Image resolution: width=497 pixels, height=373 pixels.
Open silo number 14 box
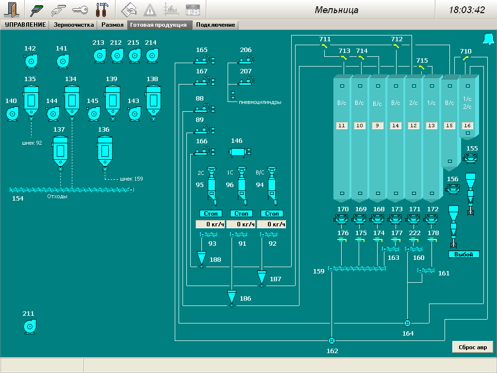(396, 126)
